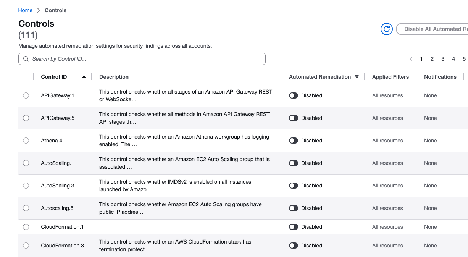Screen dimensions: 468x257
Task: Enable automated remediation for AutoScaling.3
Action: (294, 186)
